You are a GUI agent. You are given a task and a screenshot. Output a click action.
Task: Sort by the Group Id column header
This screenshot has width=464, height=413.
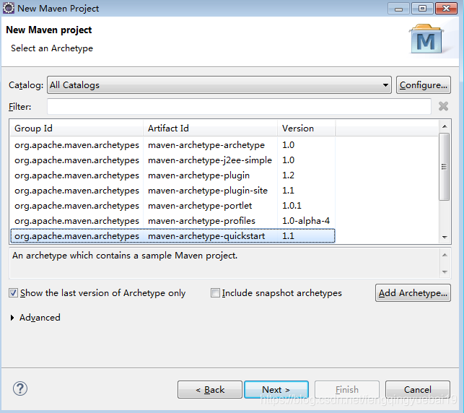(x=76, y=129)
